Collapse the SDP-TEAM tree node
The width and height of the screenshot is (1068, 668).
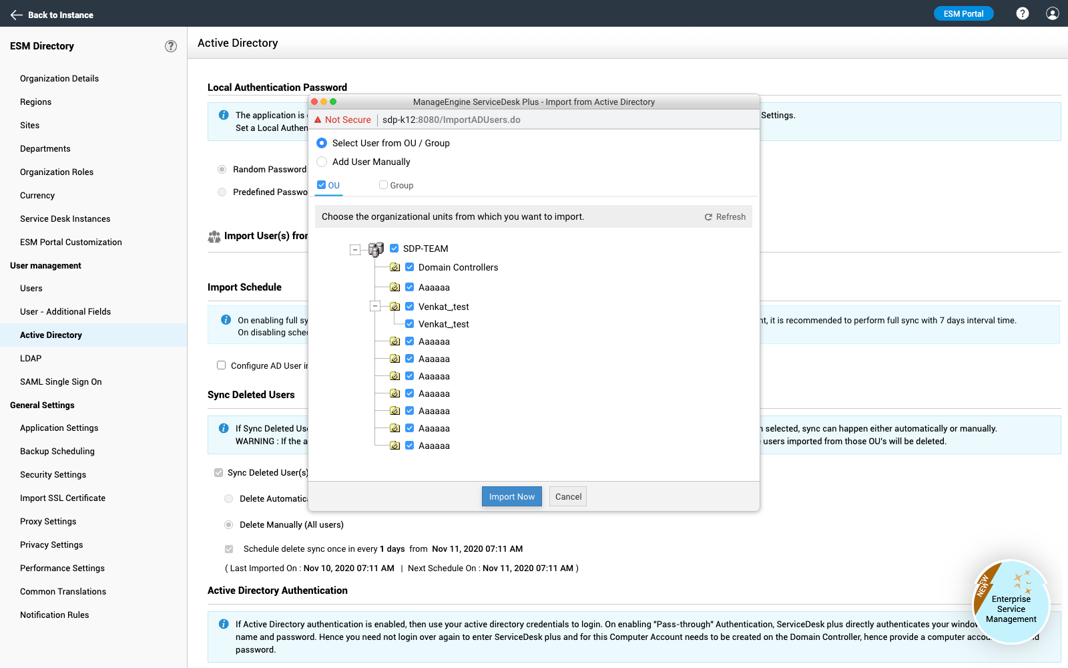(x=355, y=250)
